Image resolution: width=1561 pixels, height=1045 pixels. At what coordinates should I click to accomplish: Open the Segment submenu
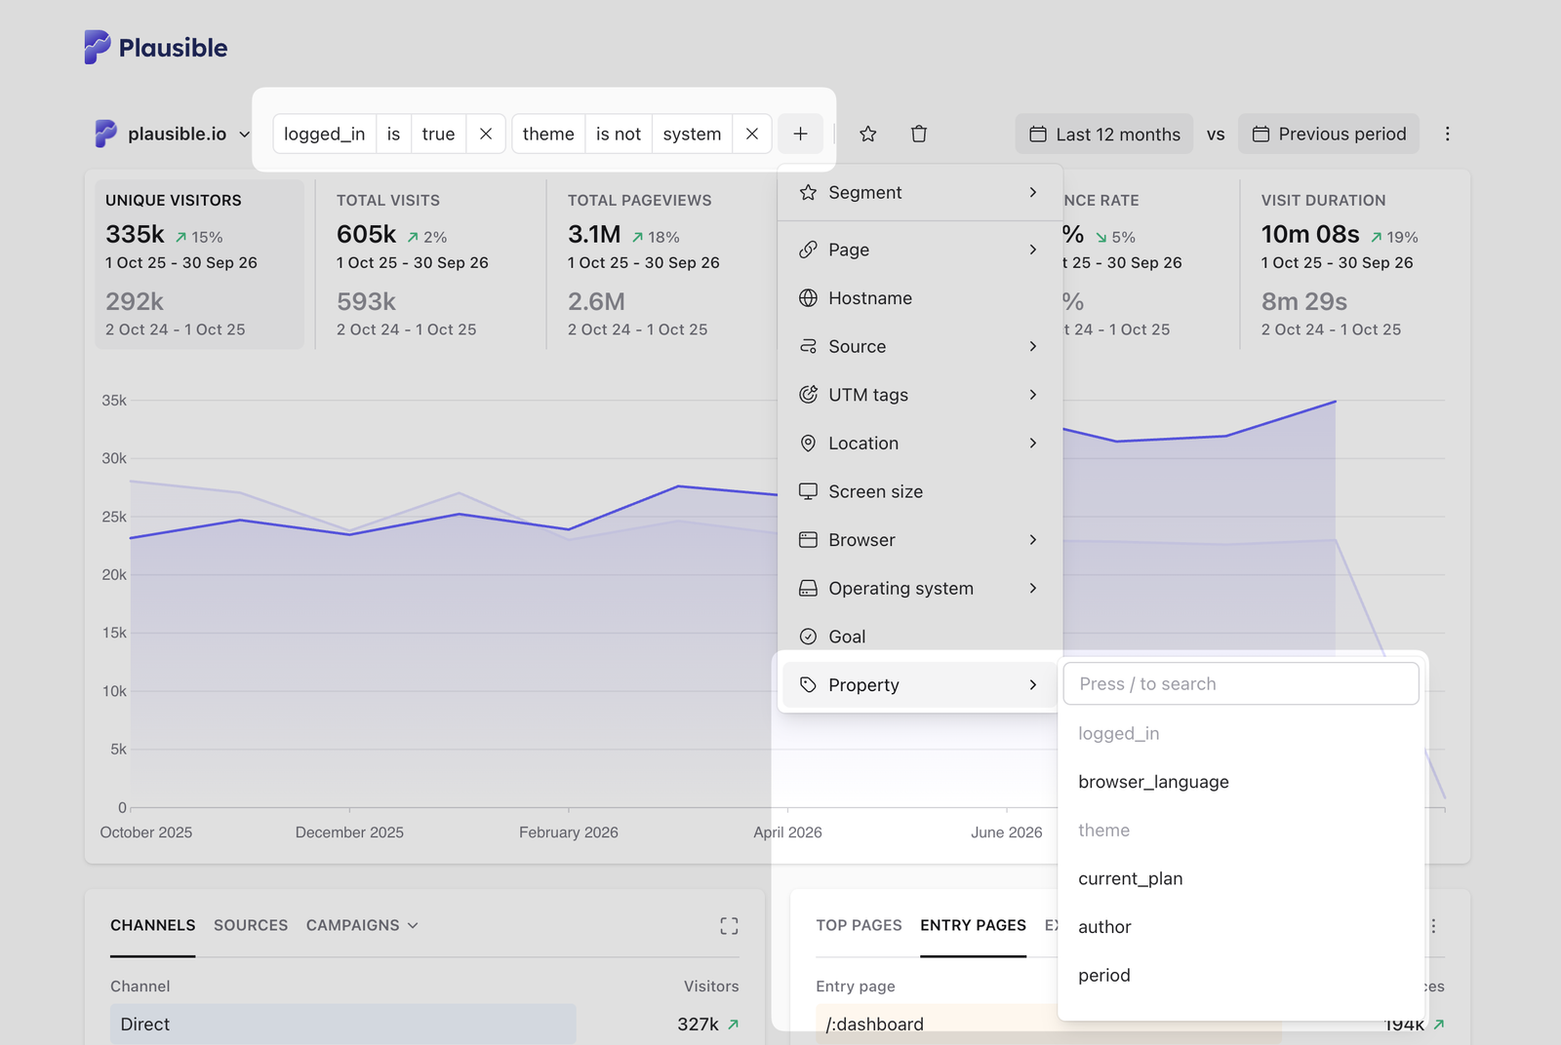(920, 192)
